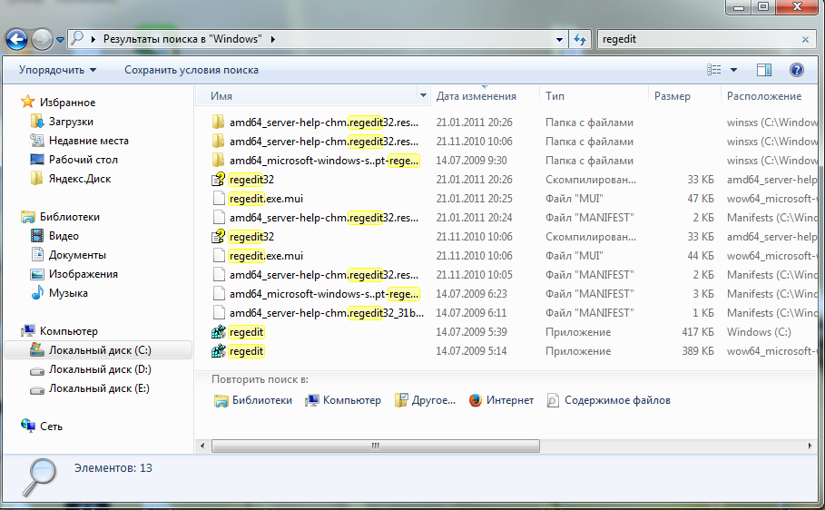825x510 pixels.
Task: Open the Help question mark icon
Action: [797, 70]
